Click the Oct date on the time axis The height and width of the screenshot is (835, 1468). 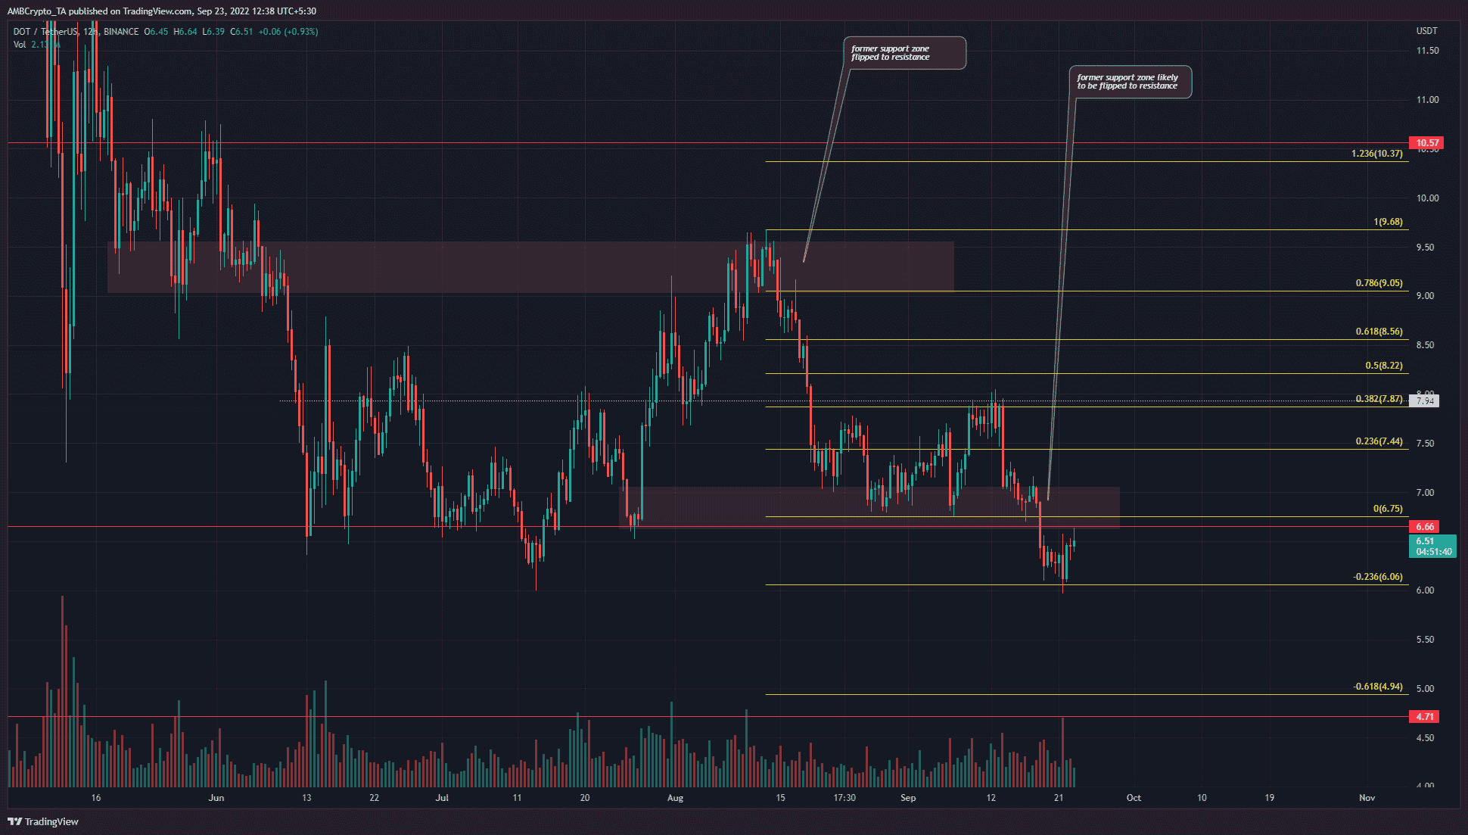point(1134,798)
